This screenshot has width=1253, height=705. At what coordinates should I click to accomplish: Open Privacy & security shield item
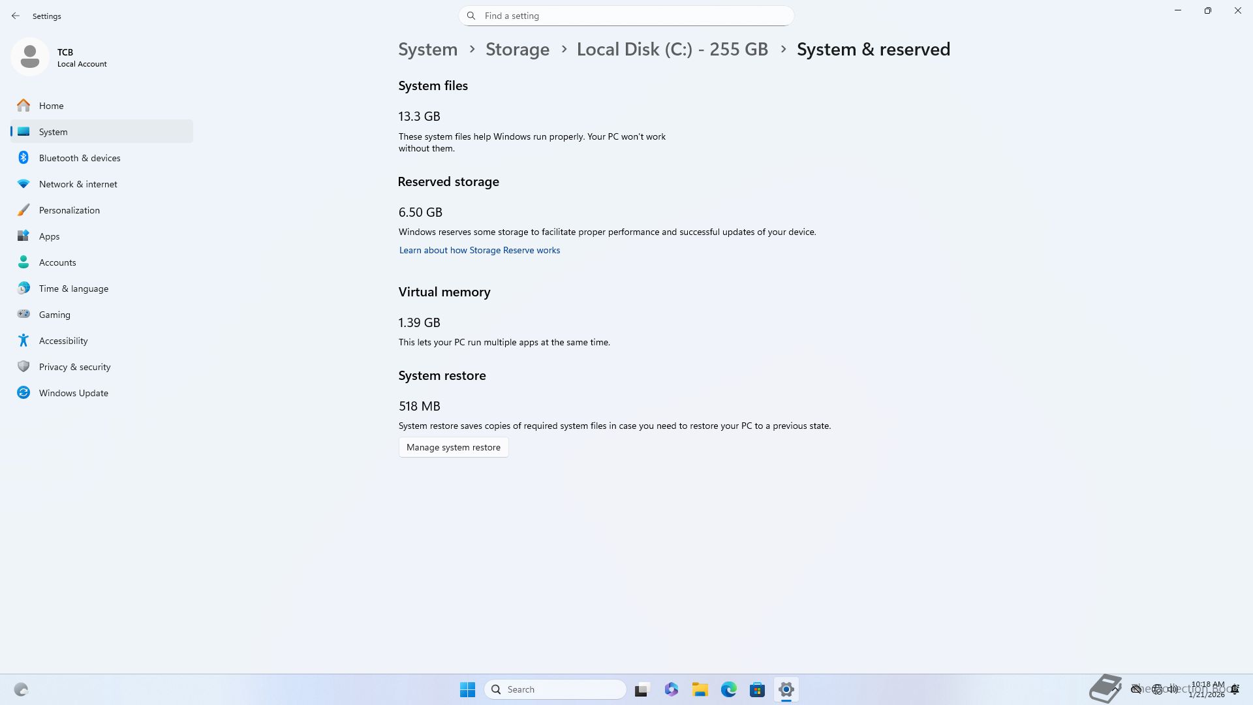pos(23,367)
